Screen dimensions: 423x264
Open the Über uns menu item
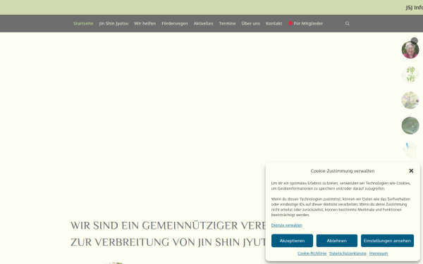[x=250, y=23]
